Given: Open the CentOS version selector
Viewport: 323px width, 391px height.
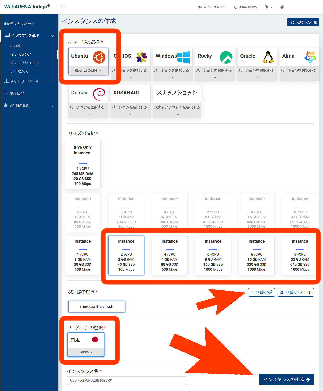Looking at the screenshot, I should coord(131,73).
